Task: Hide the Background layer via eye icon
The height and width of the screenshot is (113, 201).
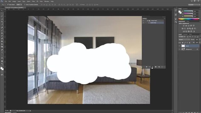Action: coord(179,49)
